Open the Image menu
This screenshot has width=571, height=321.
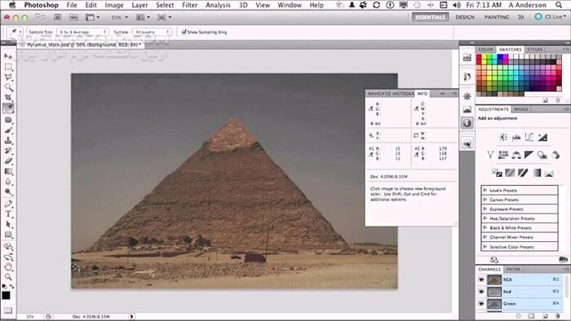pos(114,5)
